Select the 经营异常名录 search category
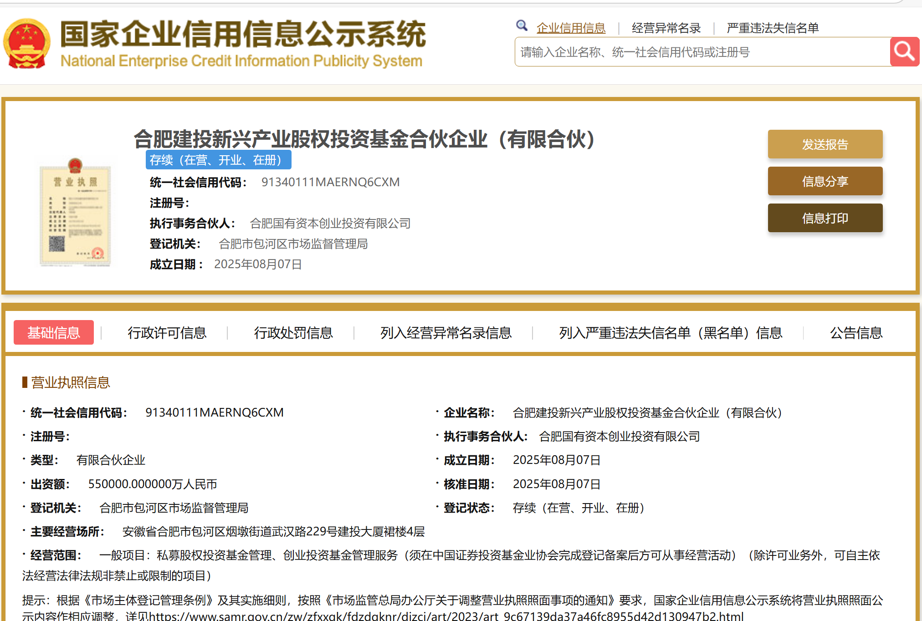Screen dimensions: 922x621 [x=666, y=28]
